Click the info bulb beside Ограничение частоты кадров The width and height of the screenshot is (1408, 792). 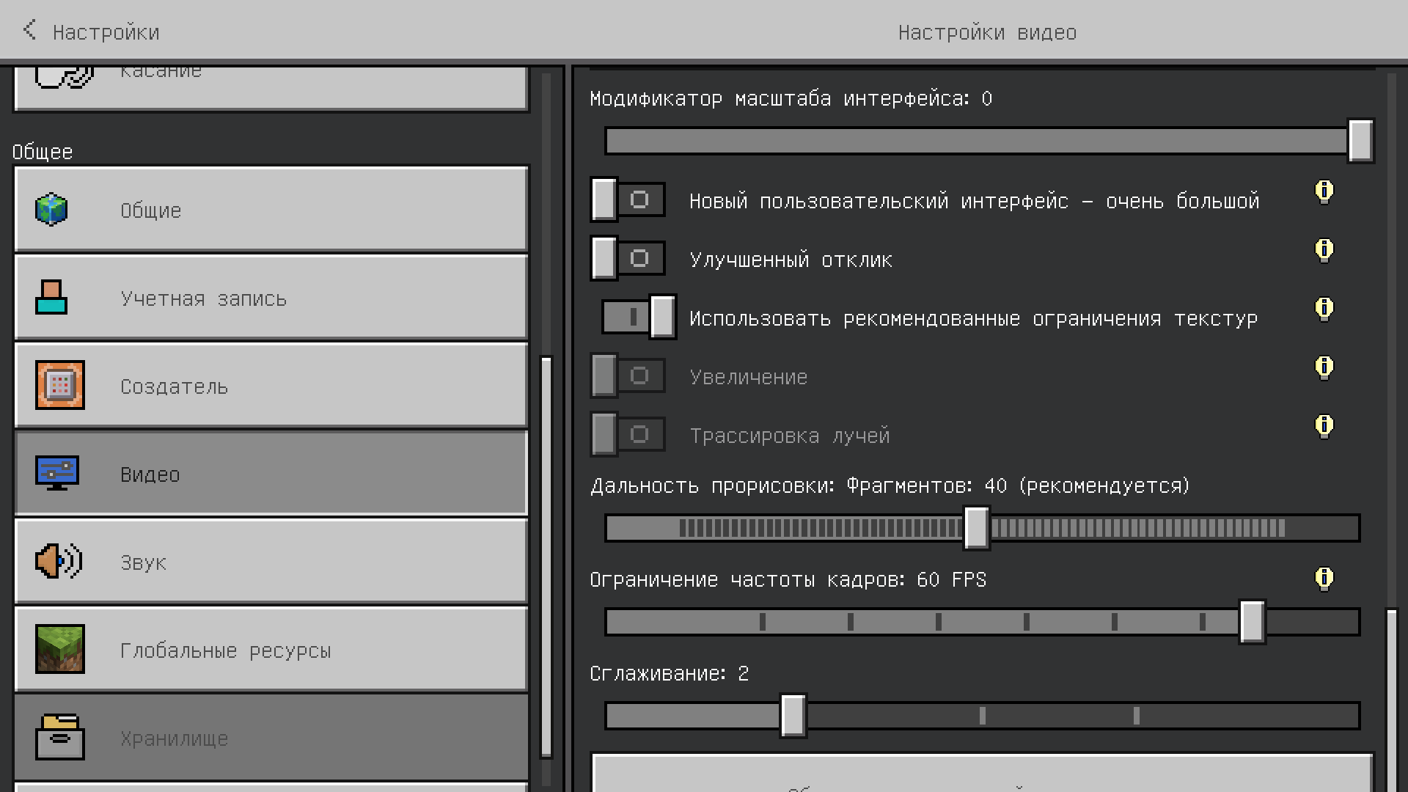[1324, 579]
